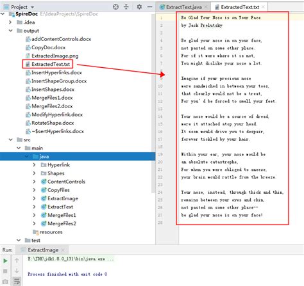This screenshot has height=286, width=304.
Task: Click the MergeFiles1 class icon
Action: (x=44, y=215)
